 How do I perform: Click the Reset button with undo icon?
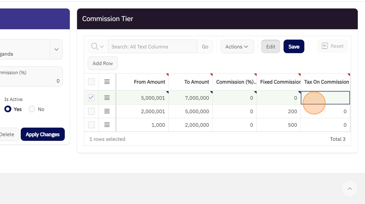click(x=332, y=46)
